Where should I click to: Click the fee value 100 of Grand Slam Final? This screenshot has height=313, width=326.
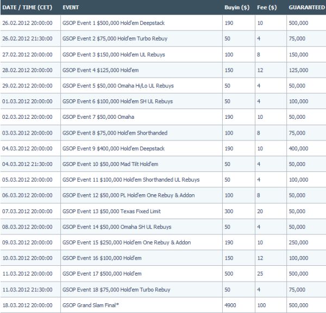coord(261,305)
